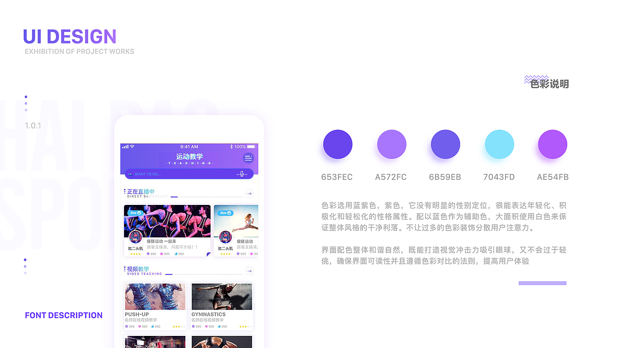The height and width of the screenshot is (348, 618).
Task: Select the 653FEC color swatch
Action: point(337,144)
